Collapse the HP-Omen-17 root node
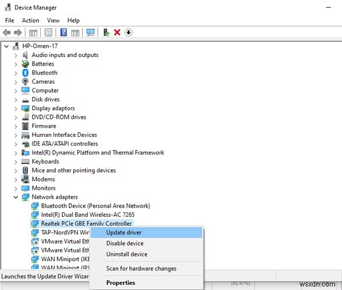This screenshot has width=342, height=290. pos(6,46)
